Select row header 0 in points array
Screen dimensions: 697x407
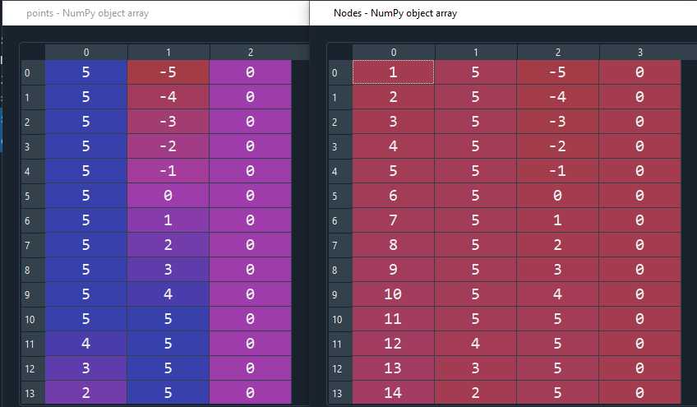(32, 72)
